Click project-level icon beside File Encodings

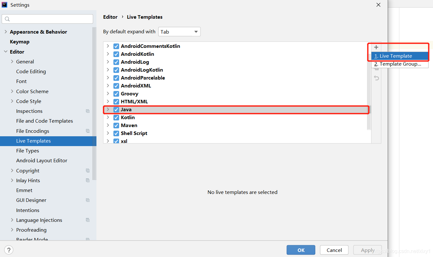88,131
